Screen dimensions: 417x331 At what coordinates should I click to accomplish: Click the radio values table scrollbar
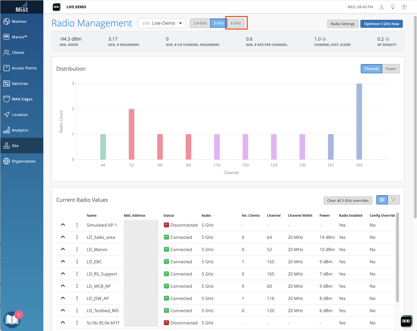(397, 258)
